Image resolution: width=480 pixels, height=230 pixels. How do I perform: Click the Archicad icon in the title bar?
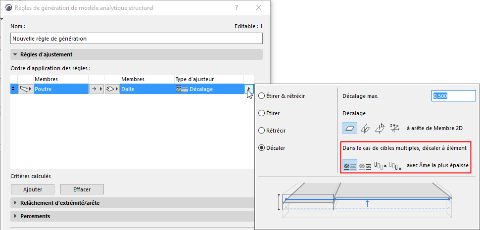(x=9, y=8)
